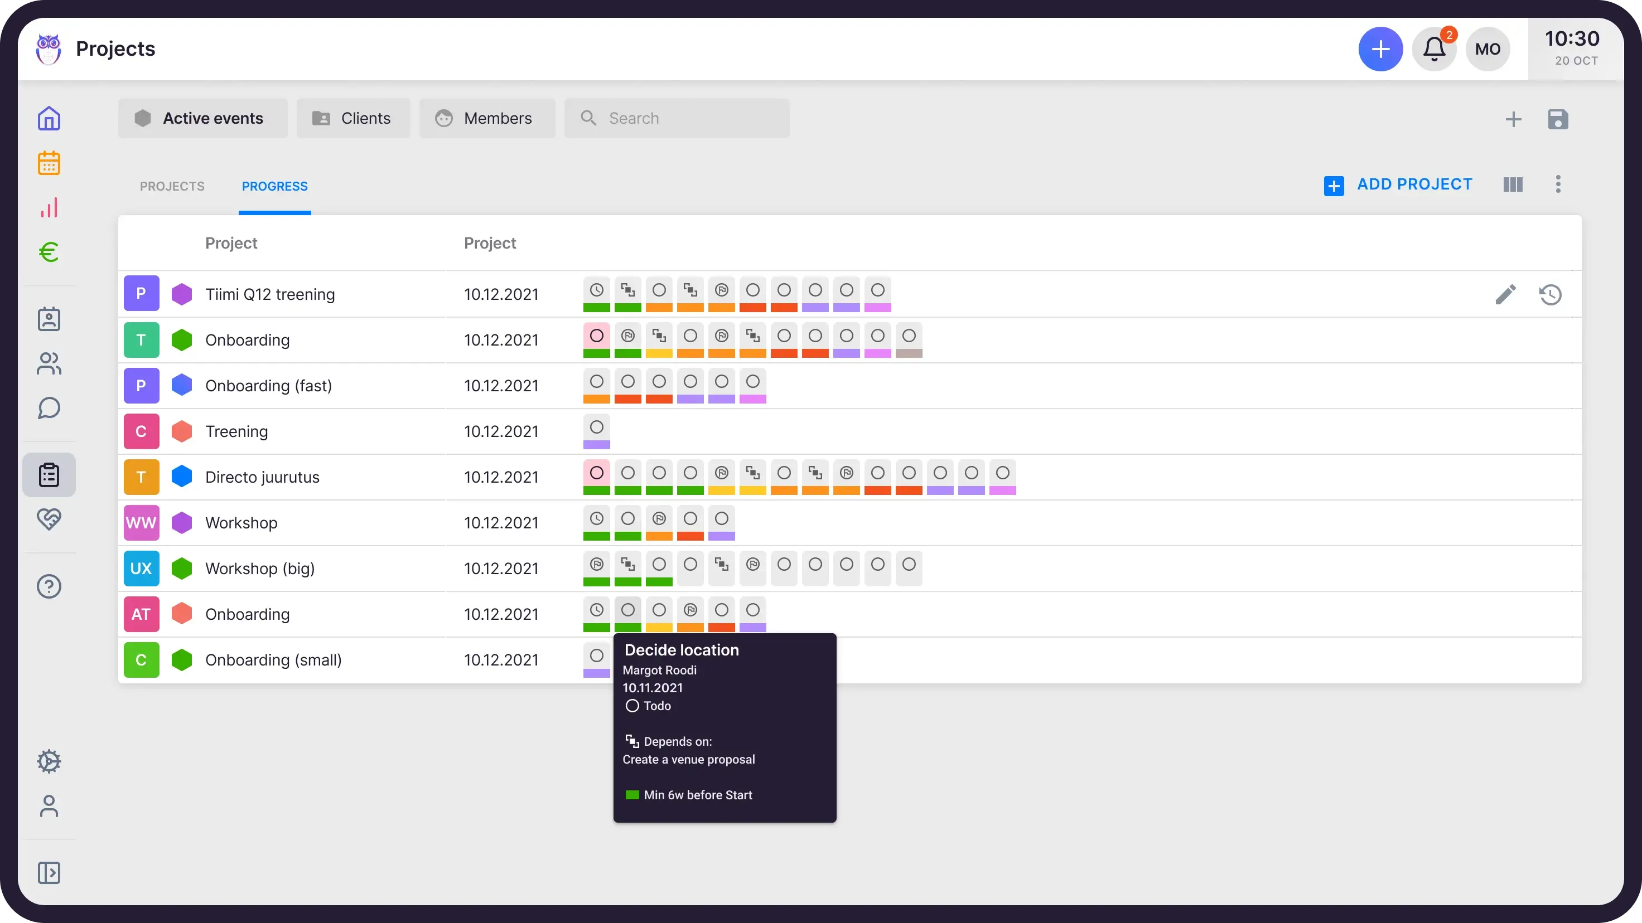Click the edit pencil for Tiimi Q12 treening
Image resolution: width=1642 pixels, height=923 pixels.
[1505, 294]
